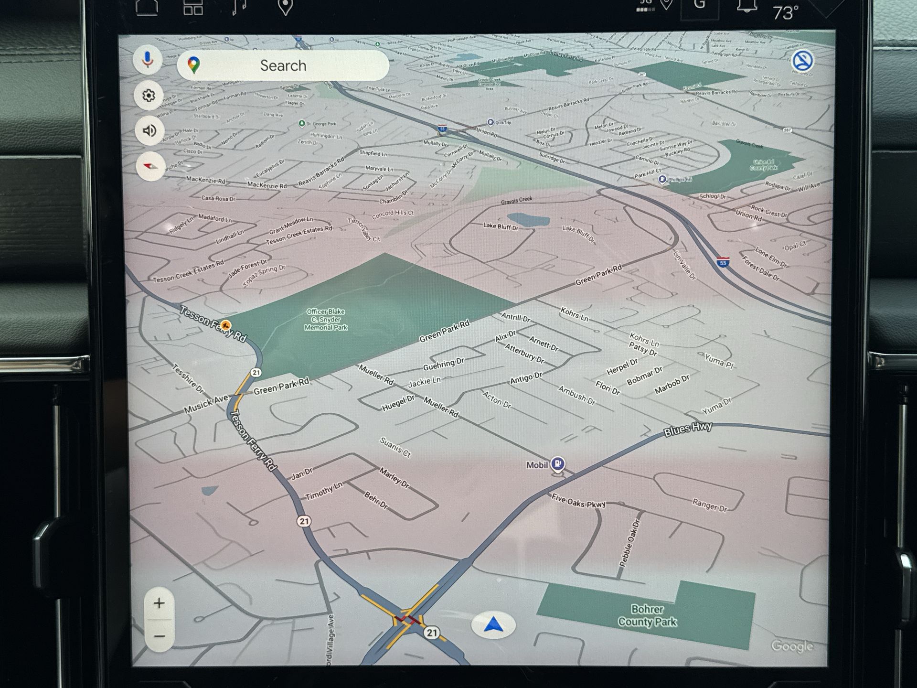This screenshot has width=917, height=688.
Task: Mute the navigation voice guidance
Action: [x=149, y=130]
